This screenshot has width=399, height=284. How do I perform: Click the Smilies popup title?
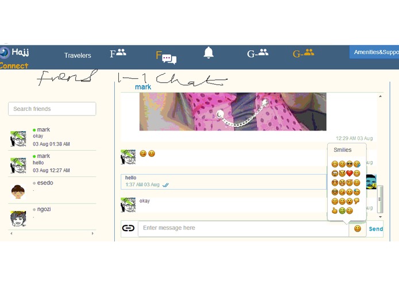coord(343,150)
